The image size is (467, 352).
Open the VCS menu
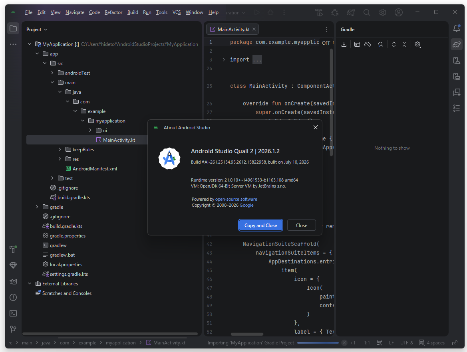[x=176, y=12]
